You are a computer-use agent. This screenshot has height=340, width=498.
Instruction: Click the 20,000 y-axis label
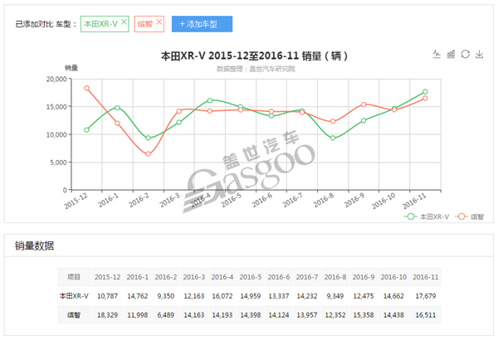(56, 79)
